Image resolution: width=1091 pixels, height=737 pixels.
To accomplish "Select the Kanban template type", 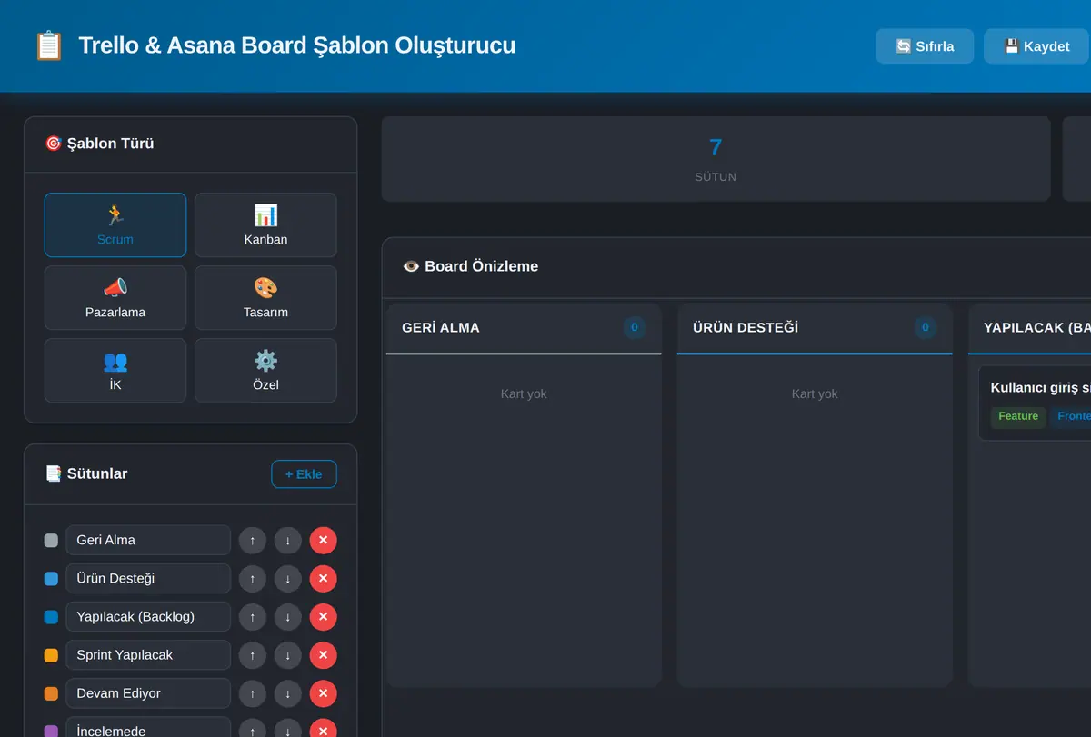I will coord(265,225).
